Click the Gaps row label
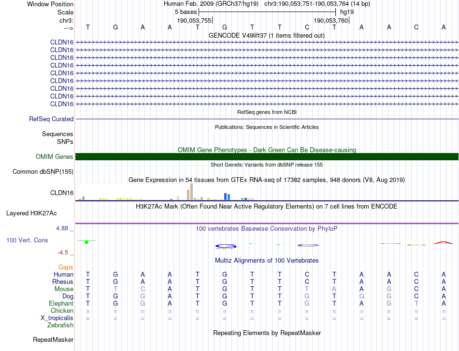 [x=66, y=267]
